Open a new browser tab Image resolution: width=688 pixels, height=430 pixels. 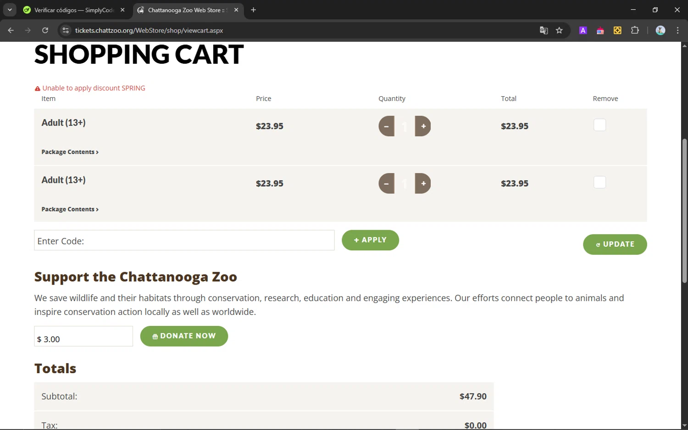[253, 10]
